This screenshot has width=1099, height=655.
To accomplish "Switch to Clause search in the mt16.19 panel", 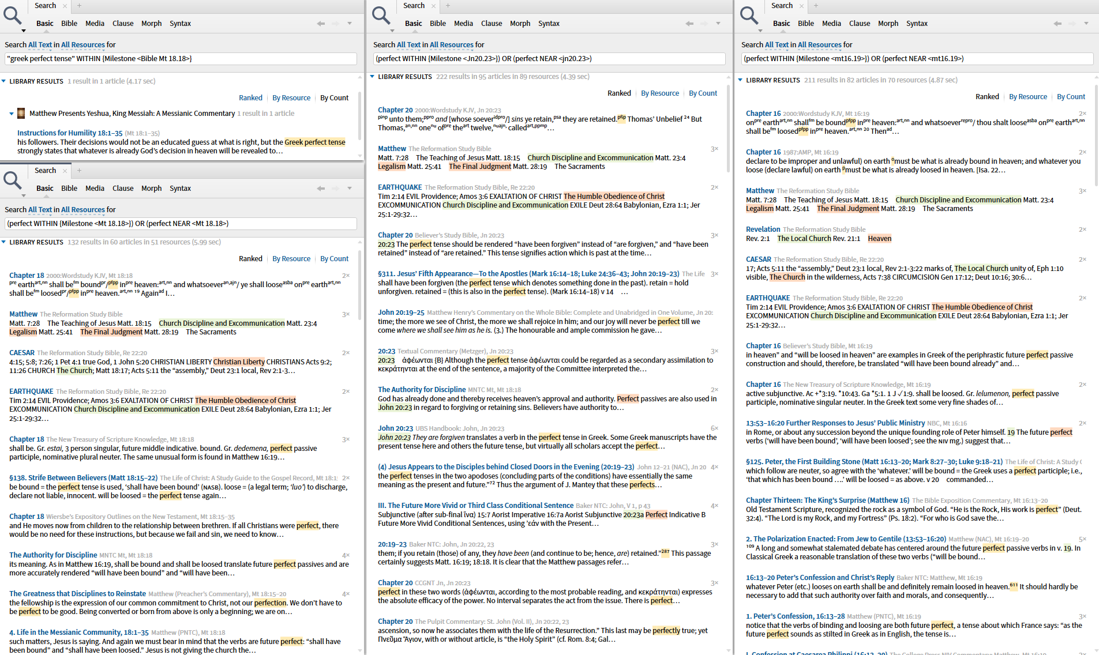I will point(860,24).
